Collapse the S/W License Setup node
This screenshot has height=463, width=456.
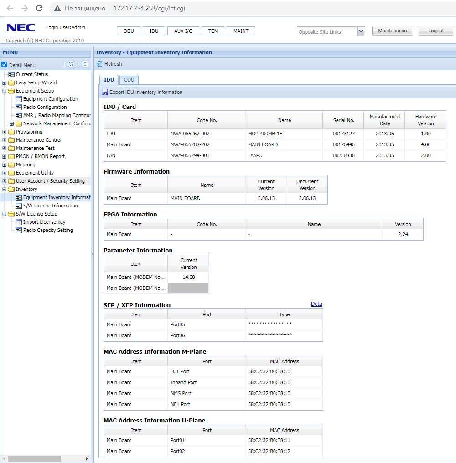point(5,214)
